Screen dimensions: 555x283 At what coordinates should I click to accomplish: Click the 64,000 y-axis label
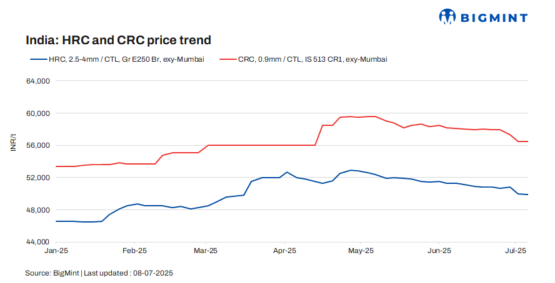tap(39, 81)
